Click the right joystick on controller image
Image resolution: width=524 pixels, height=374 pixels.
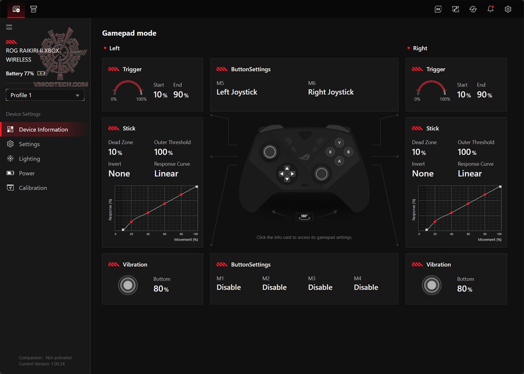322,174
